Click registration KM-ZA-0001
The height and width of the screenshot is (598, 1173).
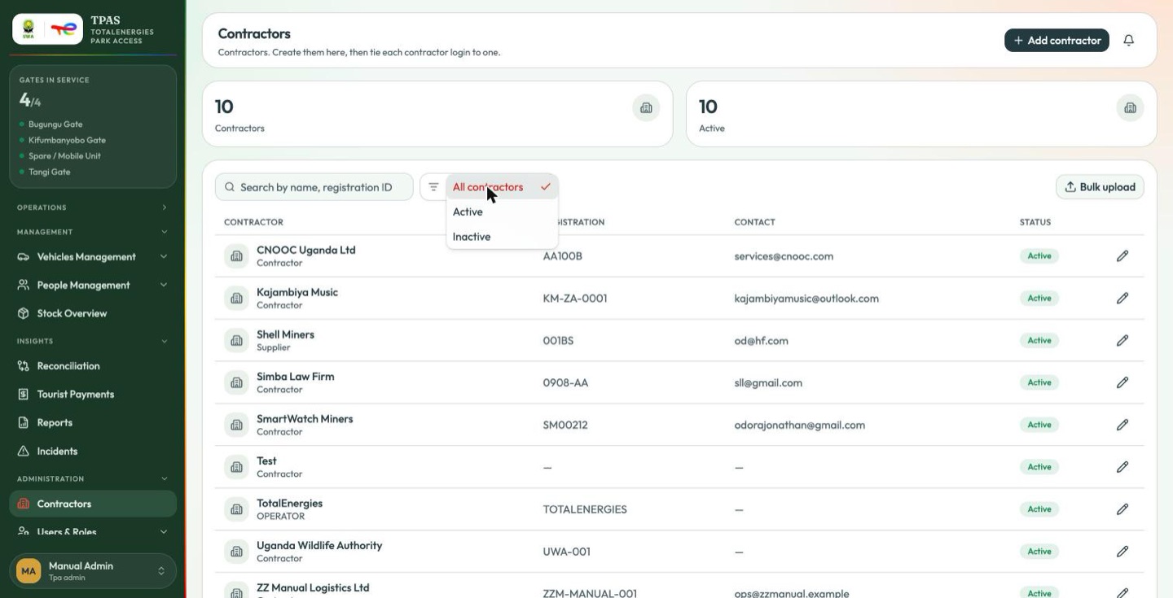pos(575,299)
